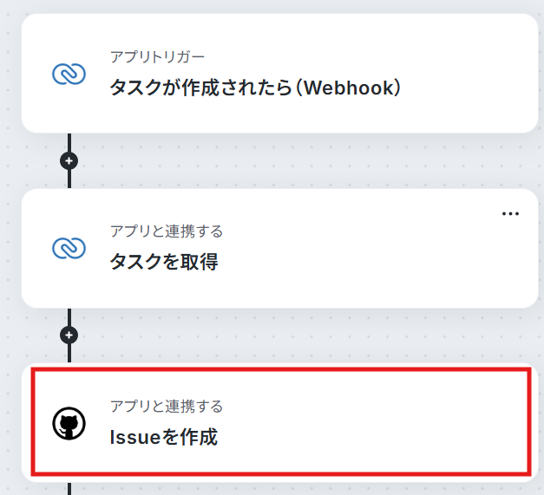This screenshot has height=495, width=544.
Task: Open the three-dot menu on the タスクを取得 card
Action: [510, 213]
